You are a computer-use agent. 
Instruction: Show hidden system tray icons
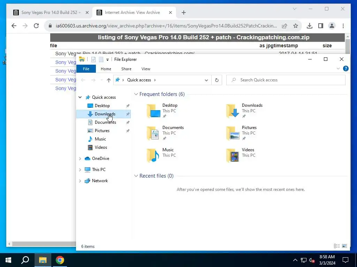pyautogui.click(x=295, y=260)
